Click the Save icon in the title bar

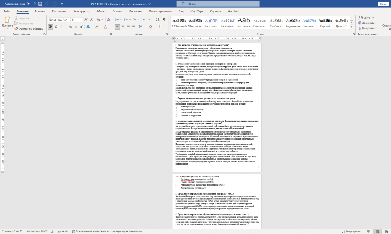coord(41,4)
